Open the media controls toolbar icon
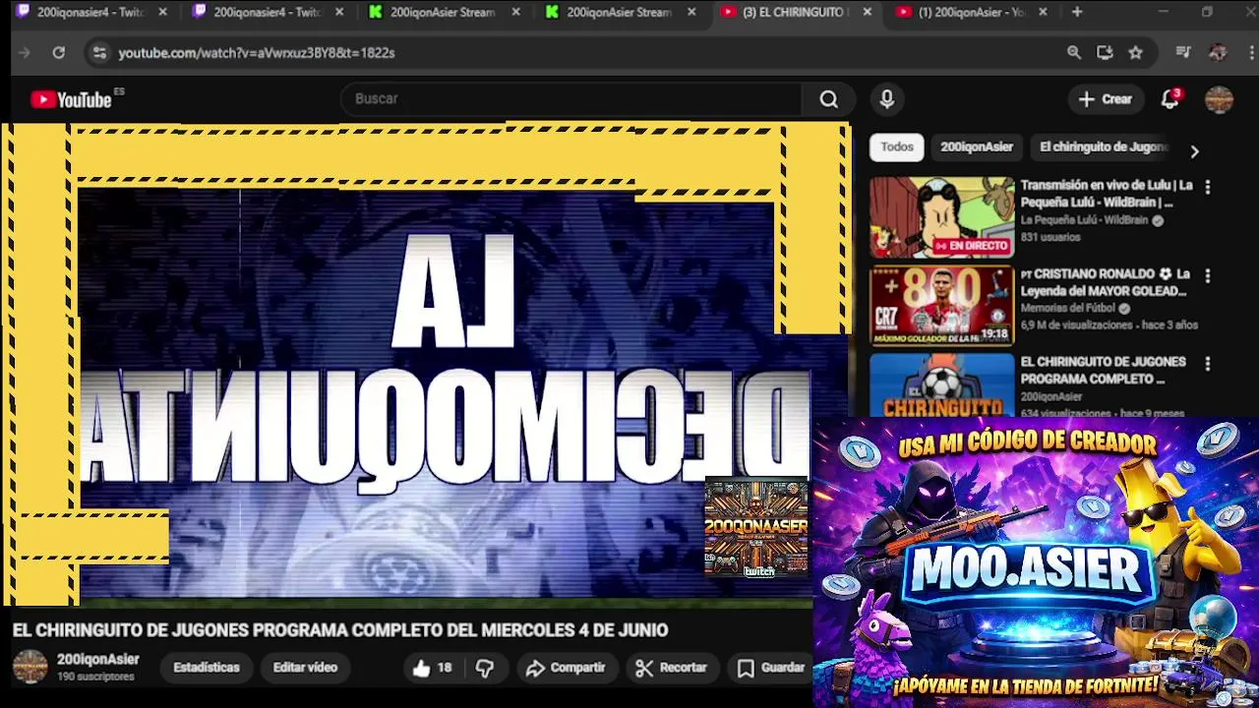The width and height of the screenshot is (1259, 708). click(x=1183, y=53)
